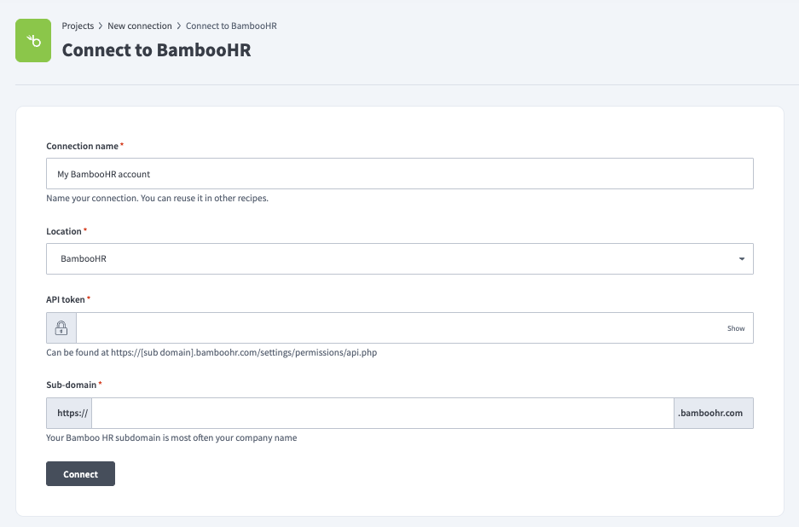The width and height of the screenshot is (799, 527).
Task: Click the padlock icon beside API token
Action: (x=60, y=327)
